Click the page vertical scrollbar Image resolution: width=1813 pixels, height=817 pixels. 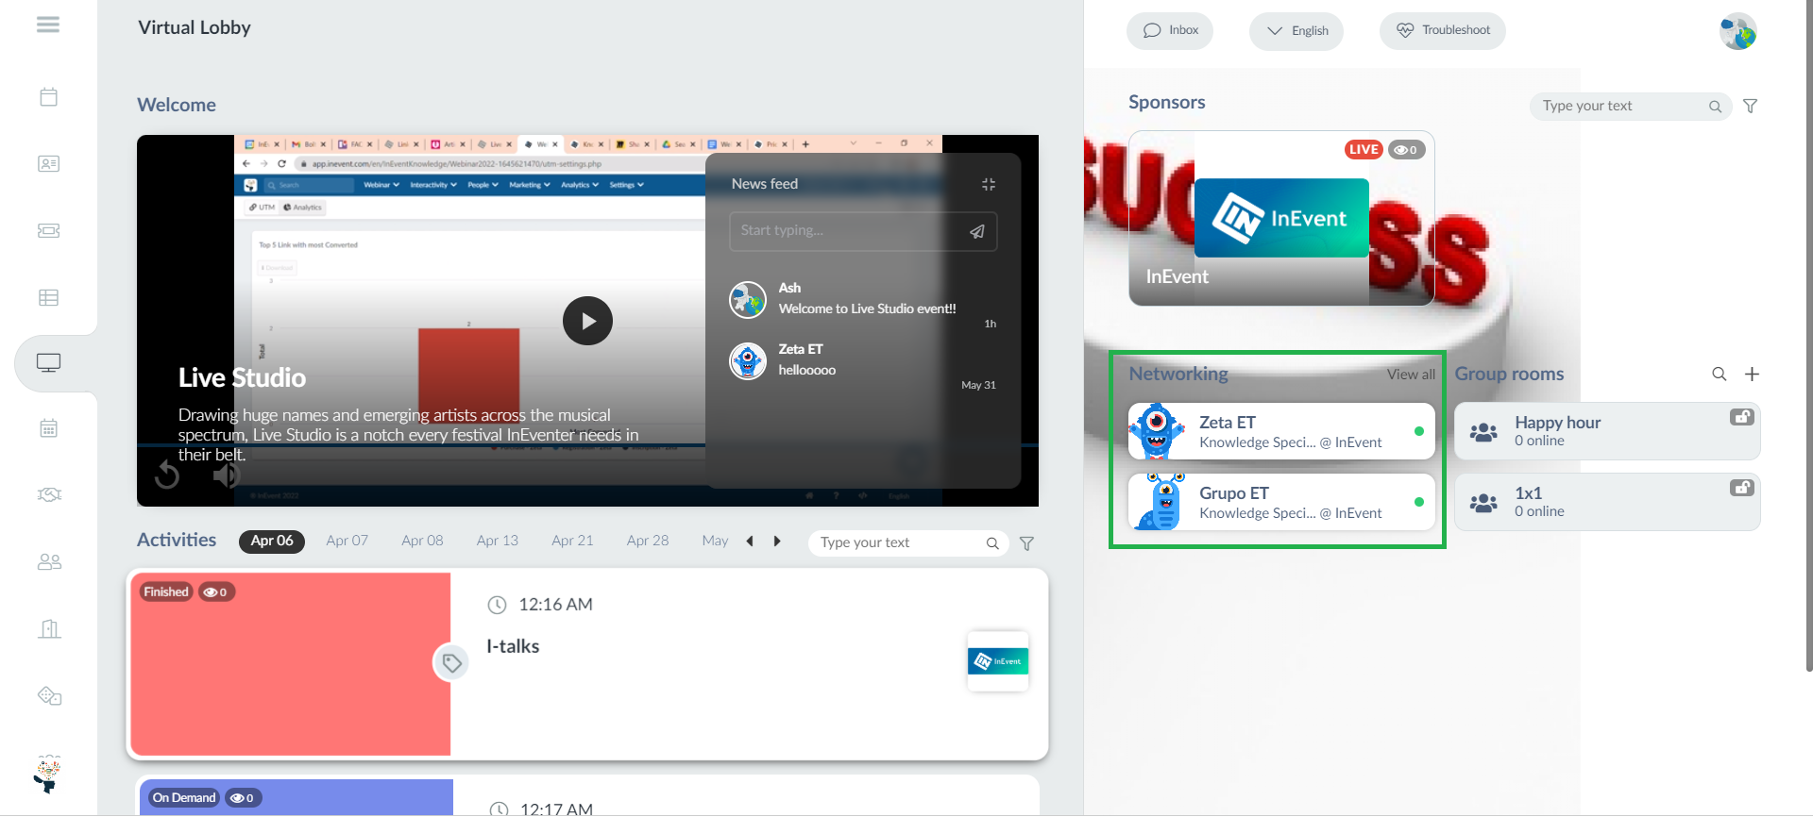(1808, 335)
